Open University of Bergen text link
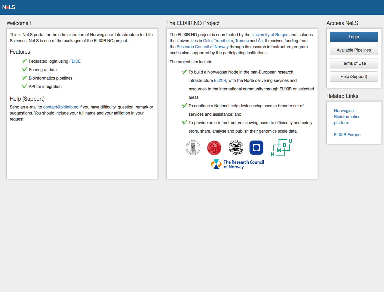 (270, 35)
